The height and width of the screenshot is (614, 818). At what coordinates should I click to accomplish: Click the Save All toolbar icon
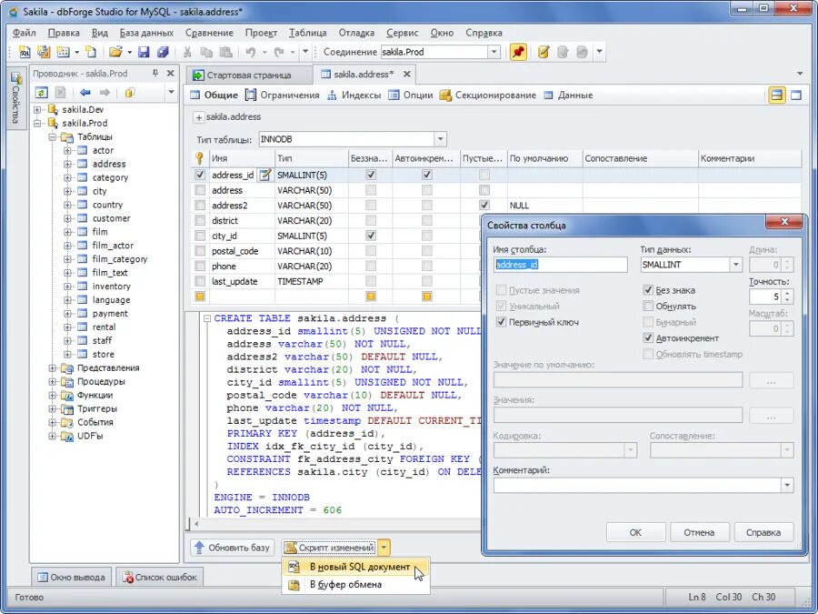click(x=164, y=52)
